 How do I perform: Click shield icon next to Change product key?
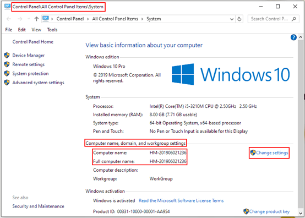tap(246, 211)
